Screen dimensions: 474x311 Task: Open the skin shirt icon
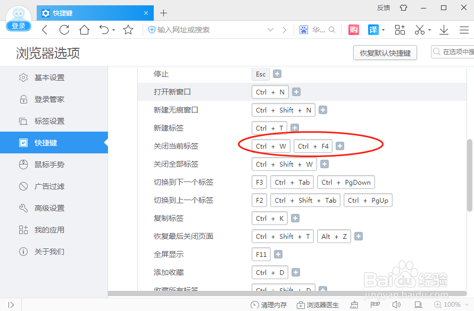pos(404,8)
